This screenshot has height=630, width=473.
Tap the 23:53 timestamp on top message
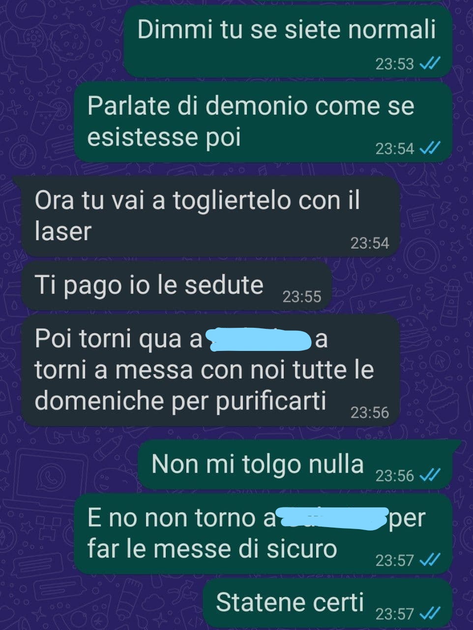[x=395, y=64]
